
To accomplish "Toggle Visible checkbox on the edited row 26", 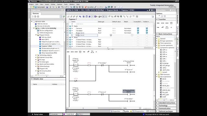I will (147, 35).
